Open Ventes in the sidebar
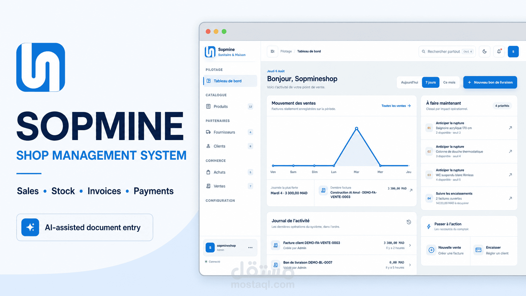Viewport: 526px width, 296px height. [230, 186]
